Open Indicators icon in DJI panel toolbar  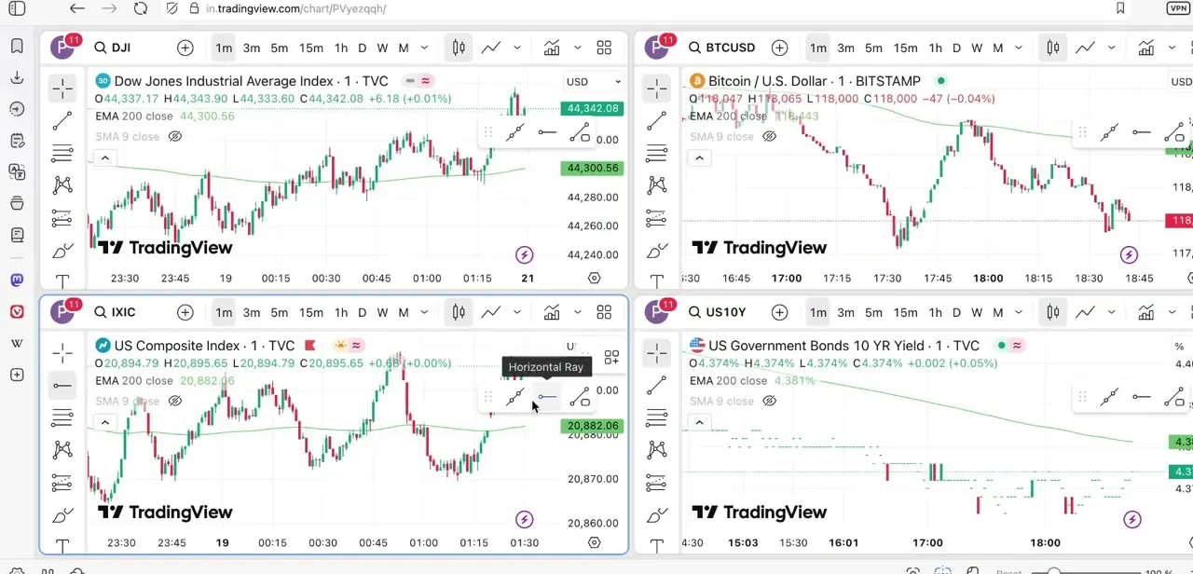[552, 48]
